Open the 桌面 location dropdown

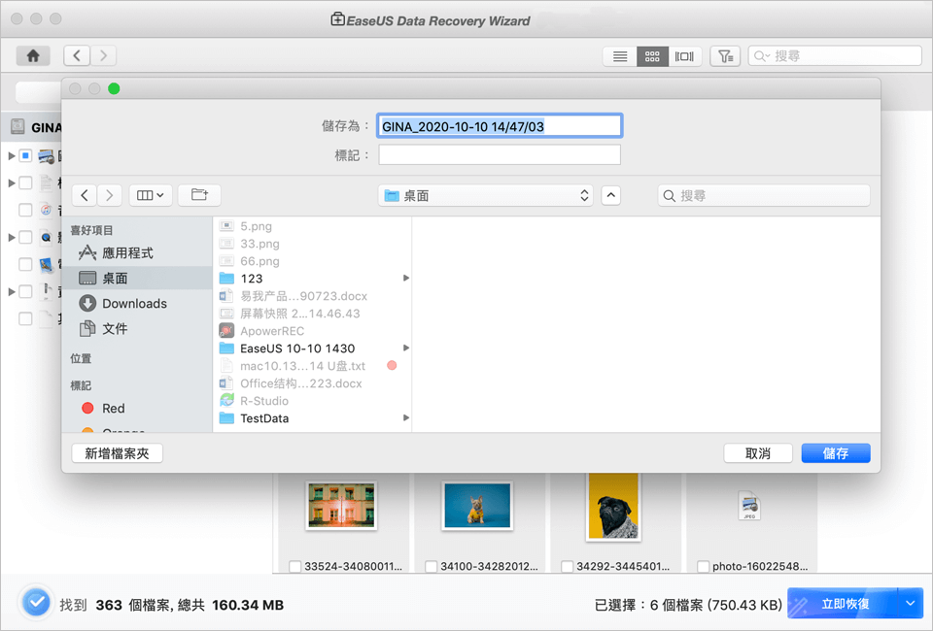pyautogui.click(x=485, y=194)
